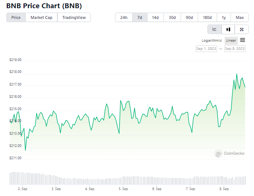
Task: Show the 1y time range
Action: pyautogui.click(x=224, y=17)
